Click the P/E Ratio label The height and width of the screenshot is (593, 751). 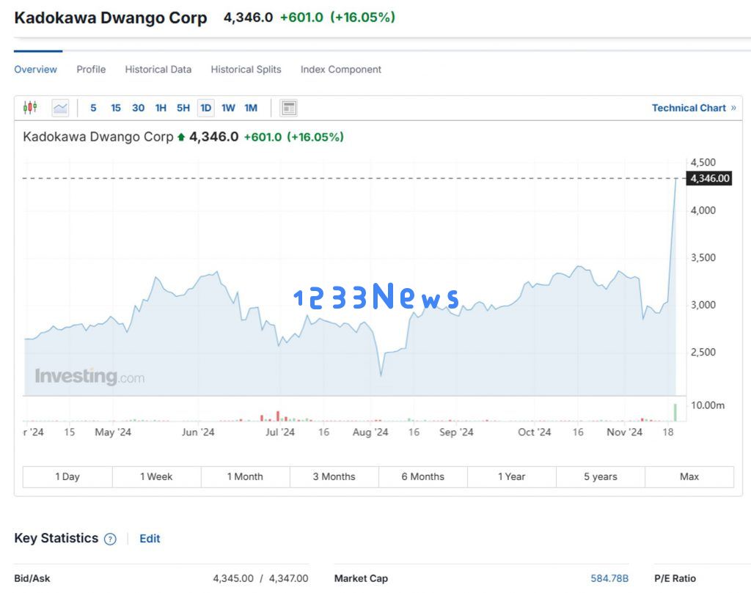coord(675,578)
